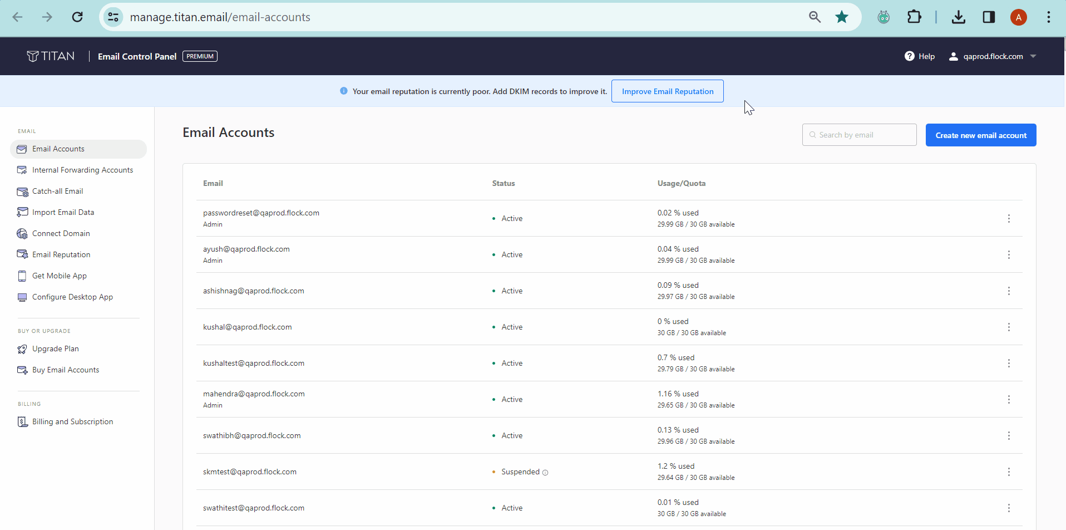Click the Search by email input field
This screenshot has height=530, width=1066.
(x=859, y=134)
